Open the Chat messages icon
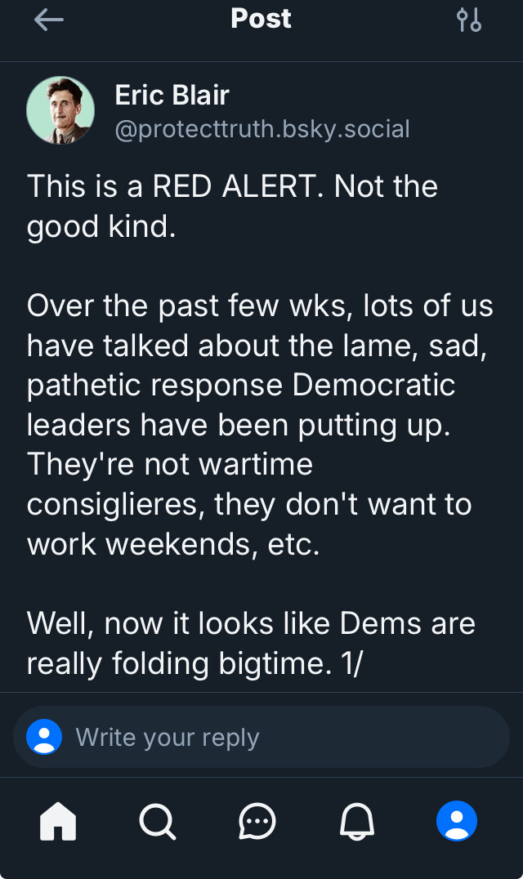 257,821
